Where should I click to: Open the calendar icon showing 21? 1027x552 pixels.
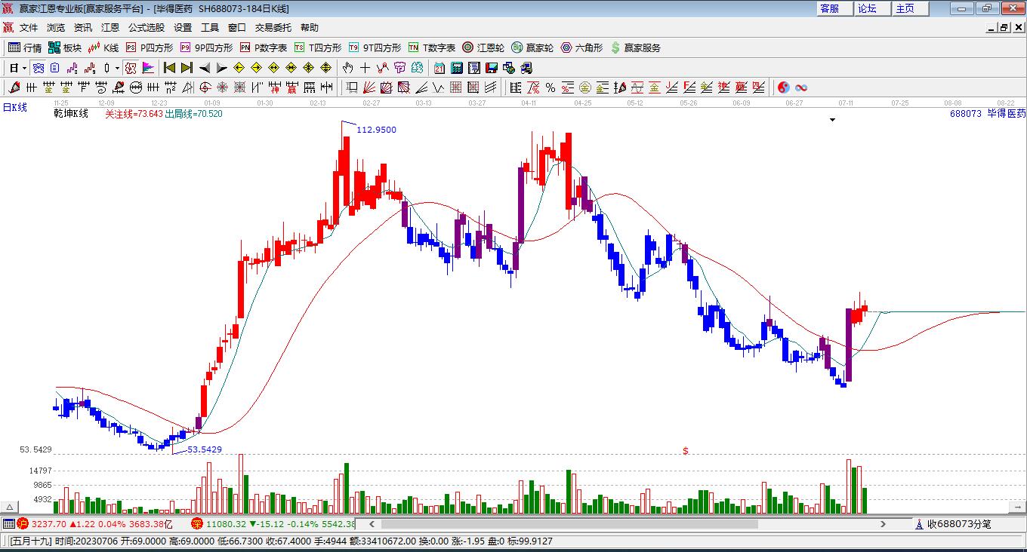tap(439, 68)
